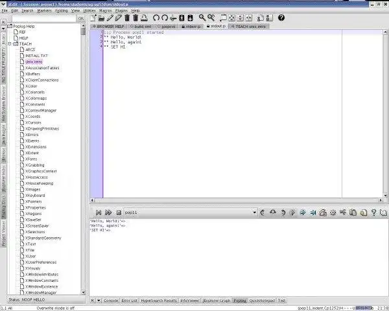Click the editor scrollbar down arrow

click(x=385, y=196)
